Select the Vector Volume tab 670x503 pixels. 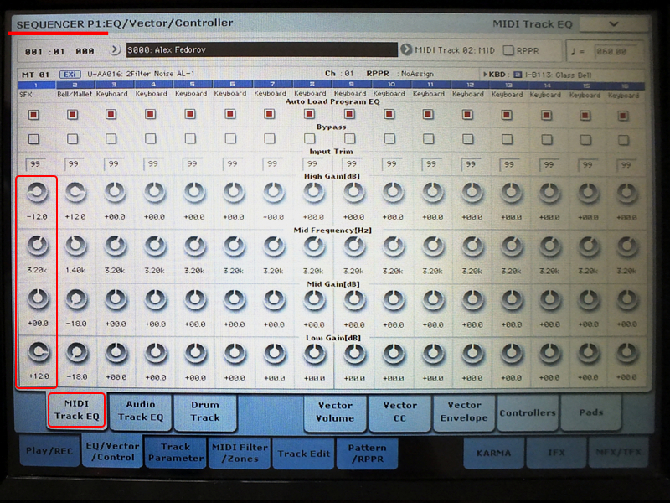click(x=335, y=412)
